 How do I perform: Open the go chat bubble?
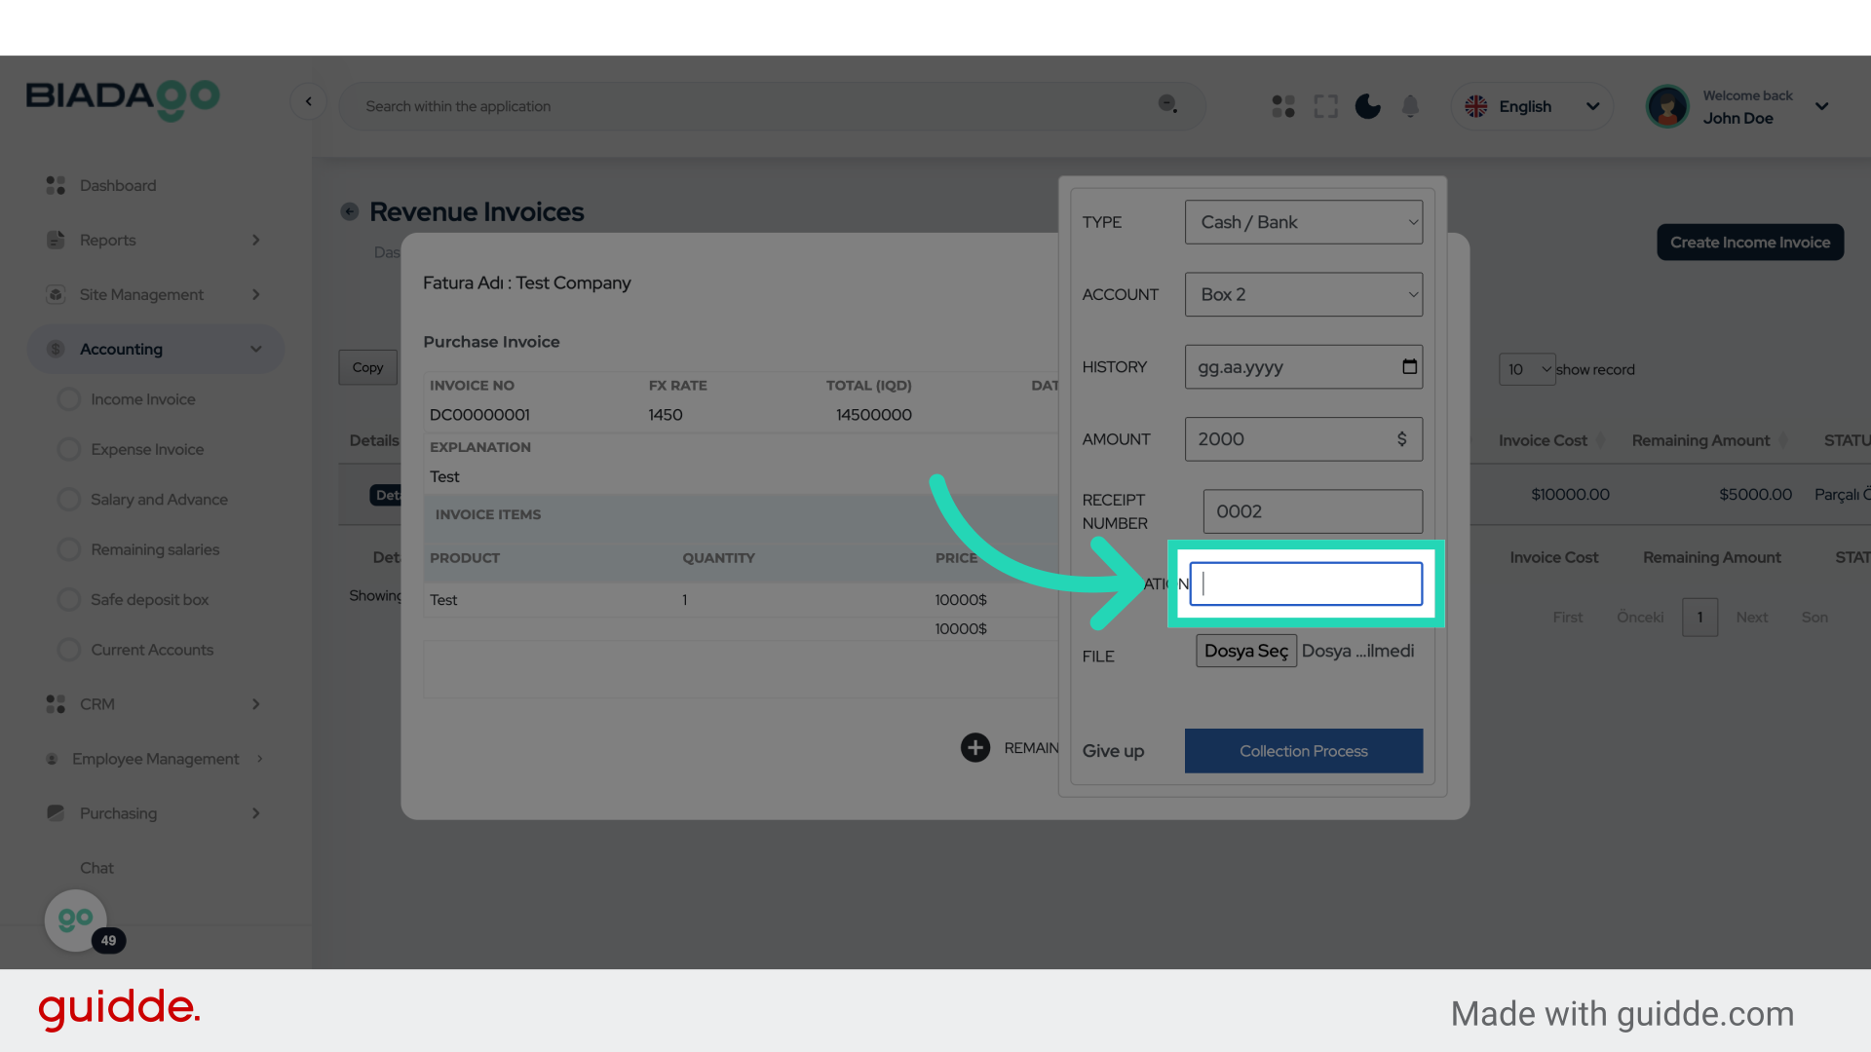point(76,920)
